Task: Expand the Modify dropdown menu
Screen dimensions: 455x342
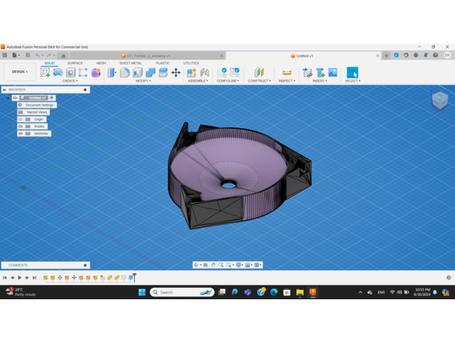Action: click(x=143, y=81)
